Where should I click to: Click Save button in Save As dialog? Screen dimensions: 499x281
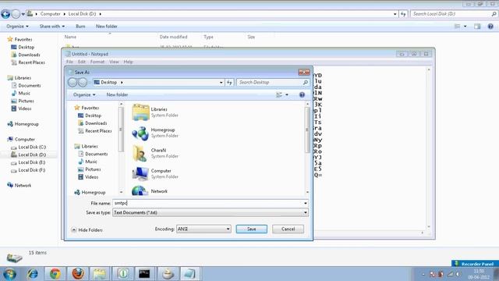(x=251, y=229)
